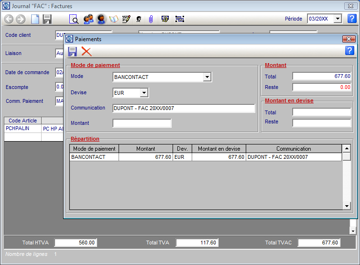The image size is (360, 265).
Task: Open the Période 03/20XX dropdown
Action: click(x=338, y=19)
